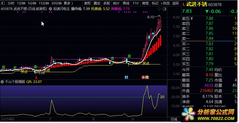Click 返回 to go back
The image size is (239, 123).
coord(175,3)
